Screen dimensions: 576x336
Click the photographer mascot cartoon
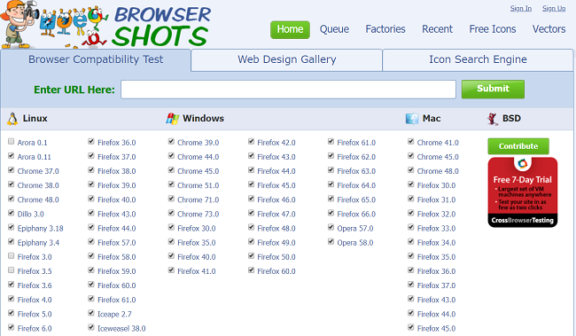tap(19, 24)
